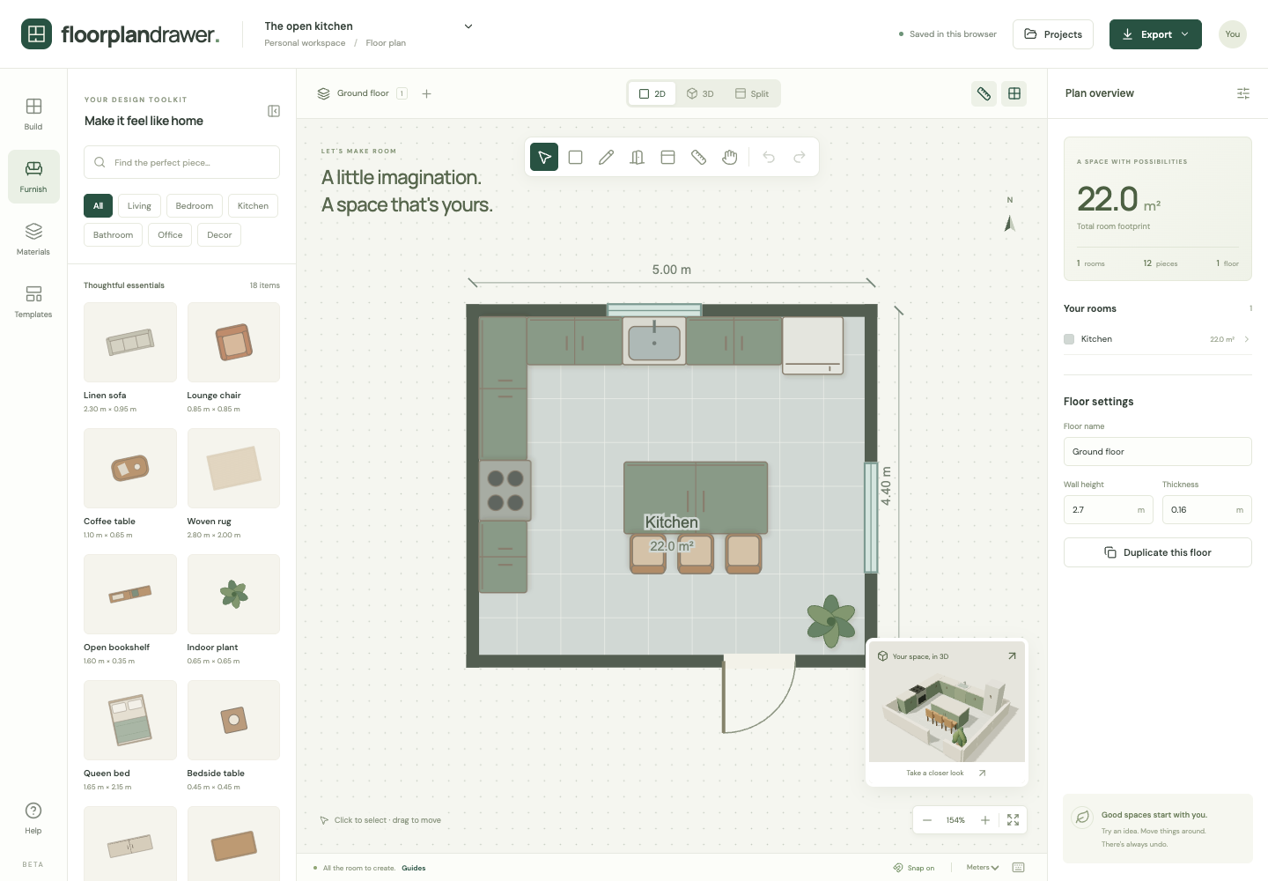1268x881 pixels.
Task: Select the door tool in canvas toolbar
Action: (x=637, y=157)
